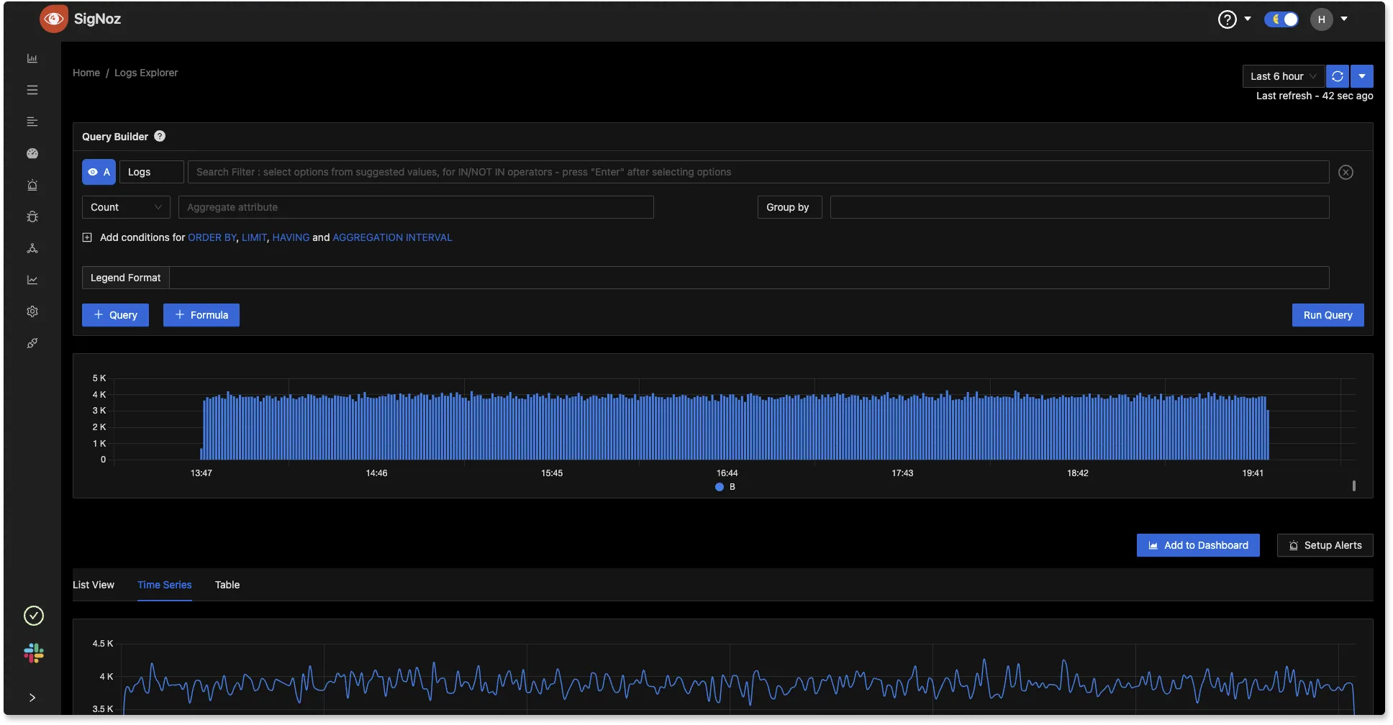1393x725 pixels.
Task: Open the Settings gear icon in the sidebar
Action: pyautogui.click(x=32, y=311)
